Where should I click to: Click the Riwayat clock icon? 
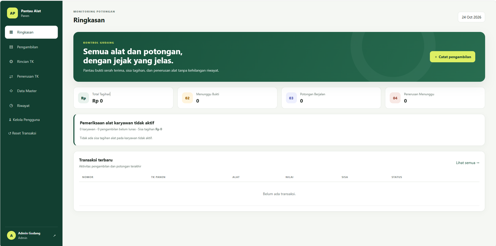(11, 106)
